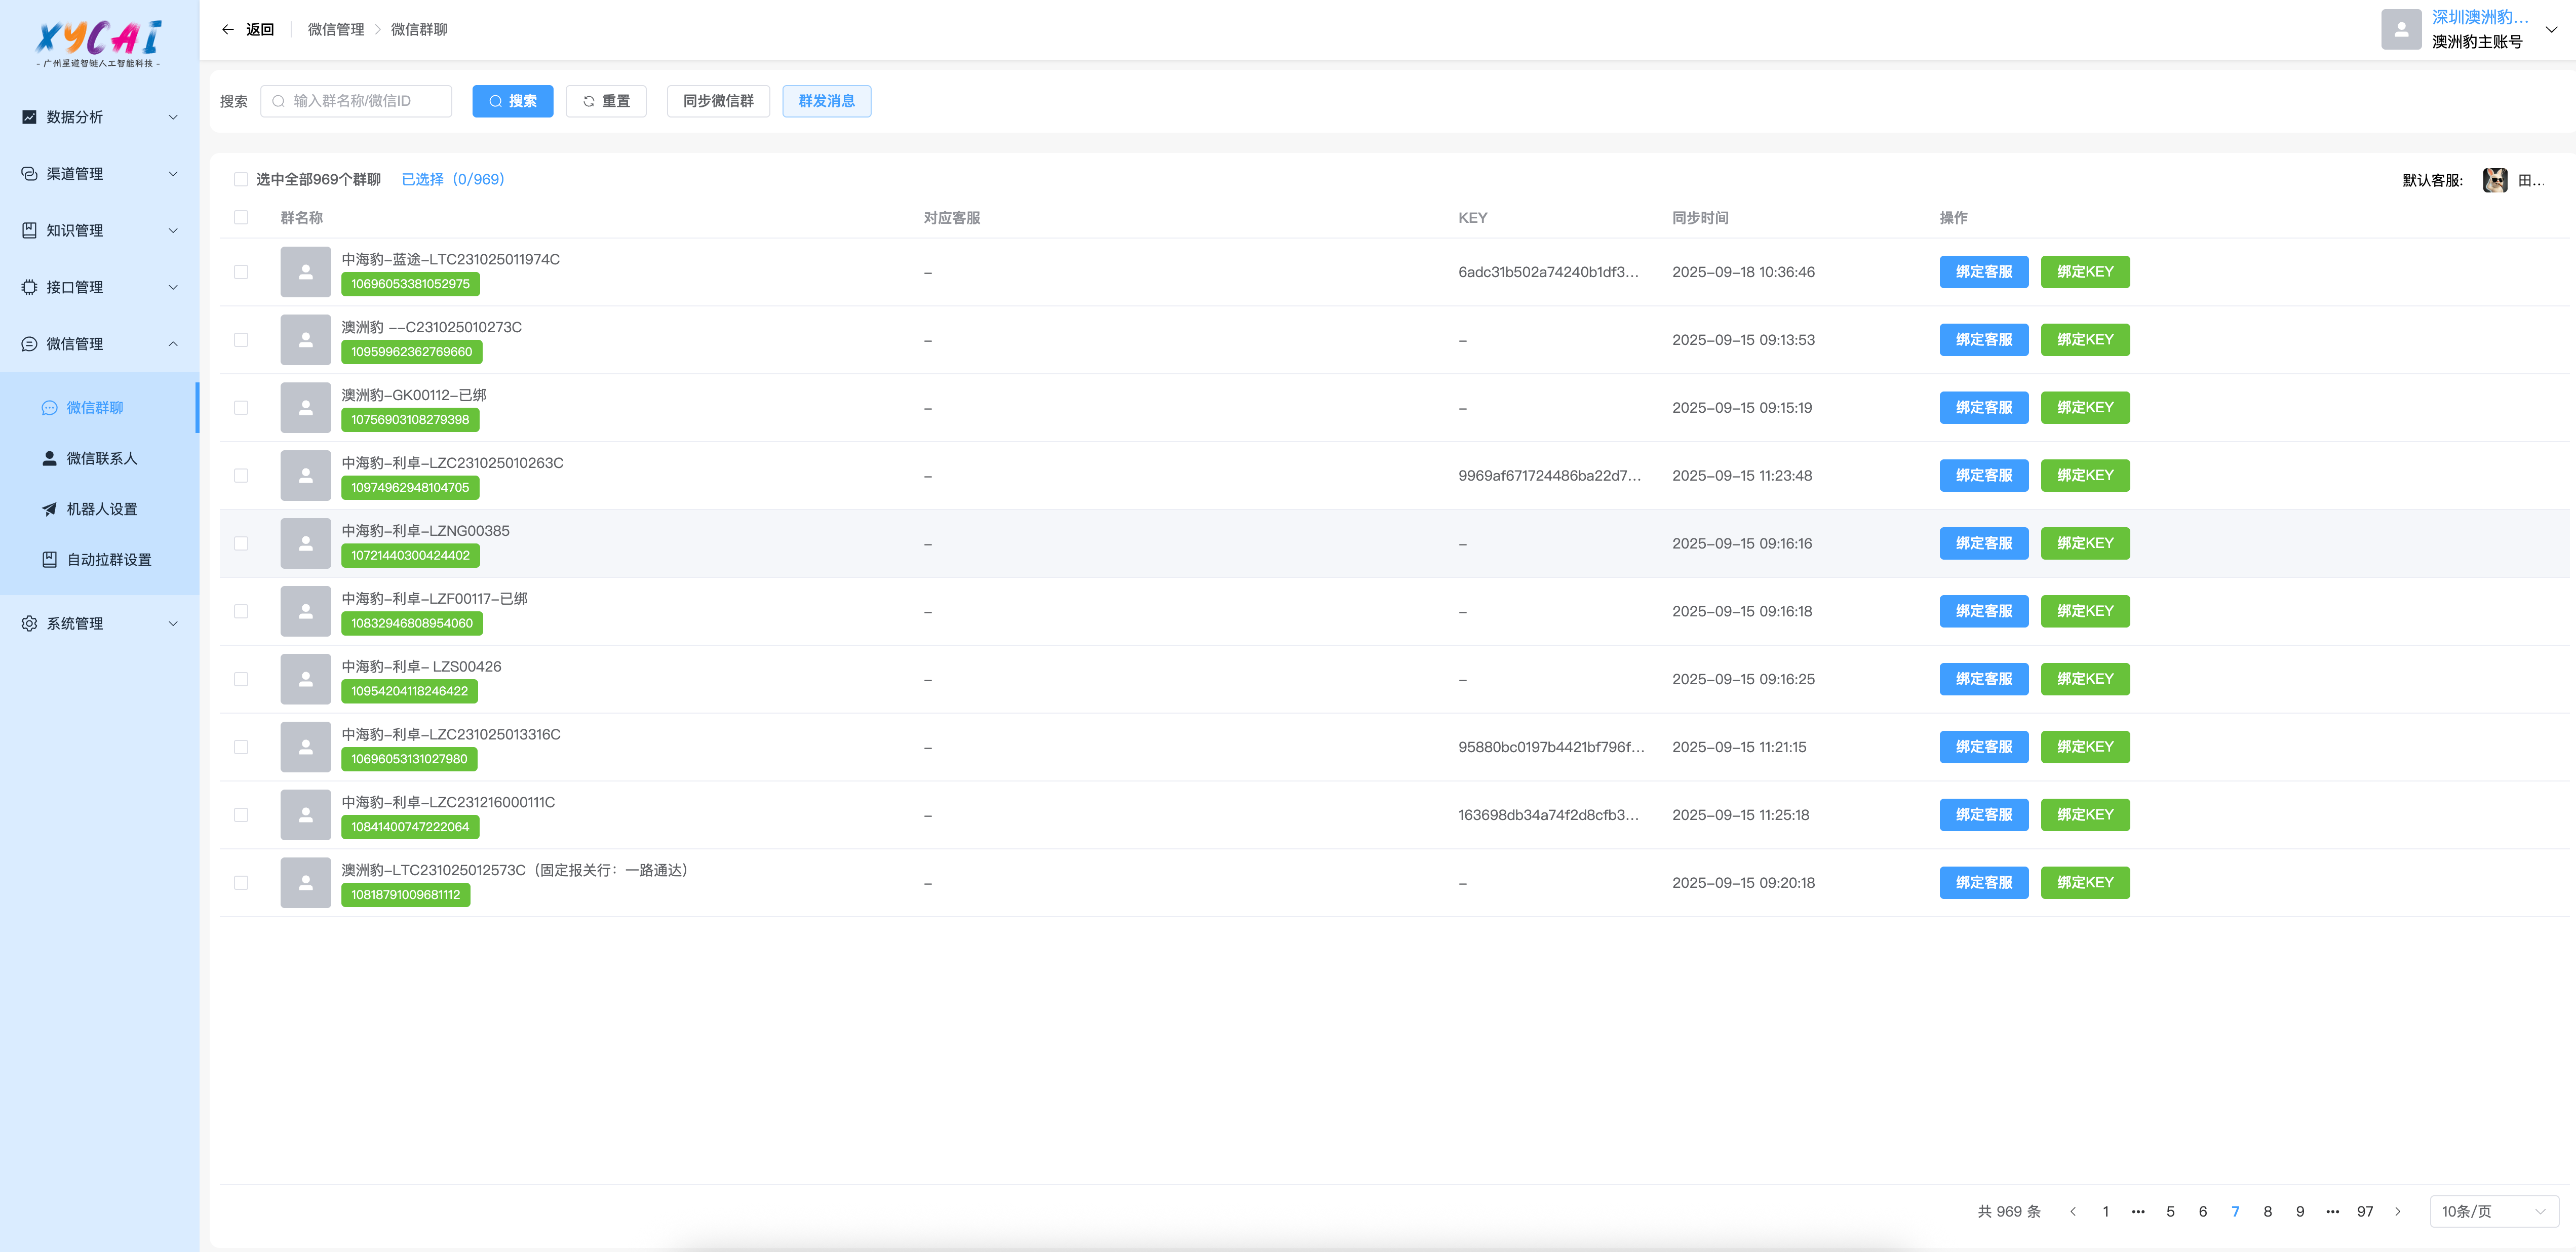The image size is (2576, 1252).
Task: Click the back arrow icon (返回)
Action: click(x=228, y=29)
